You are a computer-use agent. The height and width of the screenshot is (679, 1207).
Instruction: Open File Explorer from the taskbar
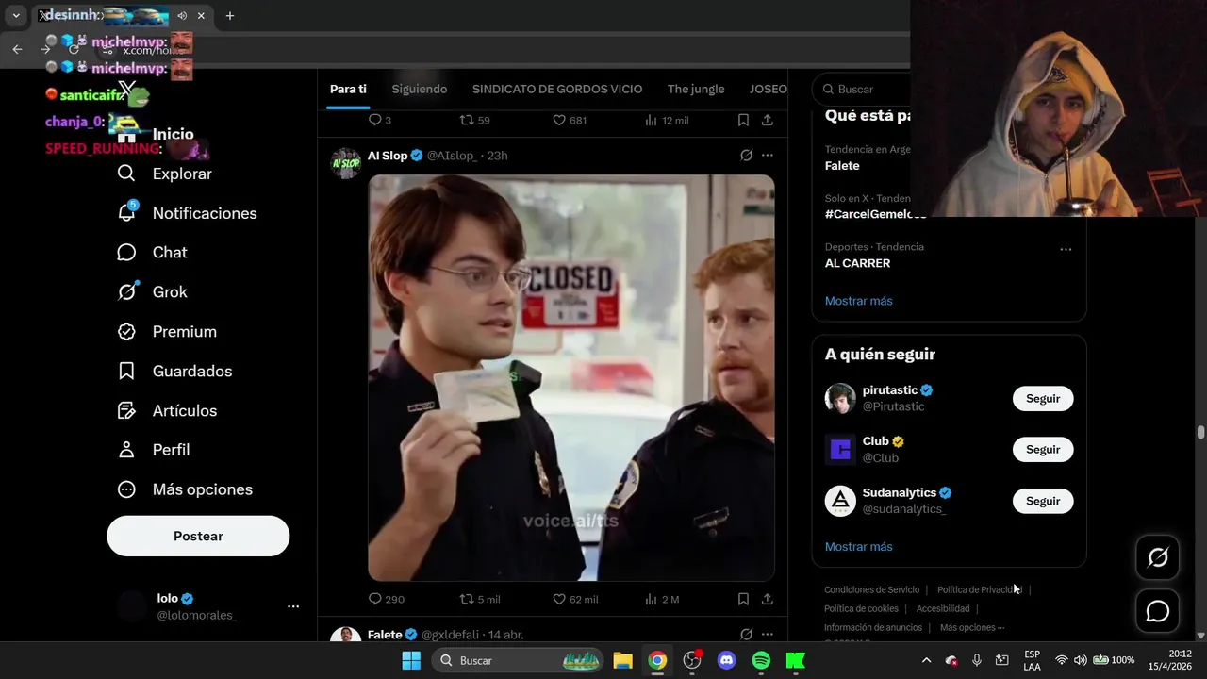tap(622, 660)
